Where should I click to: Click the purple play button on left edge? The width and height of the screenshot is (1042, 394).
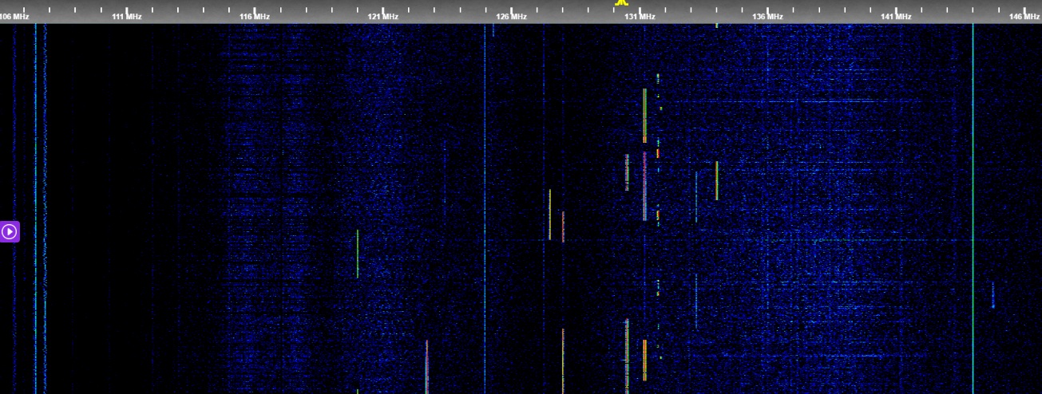coord(9,231)
